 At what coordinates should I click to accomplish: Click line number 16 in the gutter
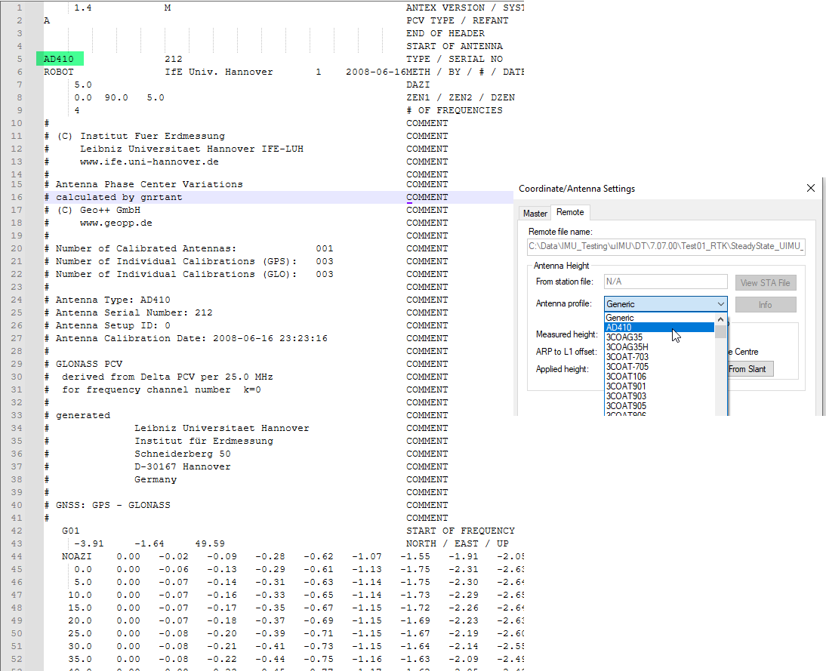pyautogui.click(x=17, y=197)
